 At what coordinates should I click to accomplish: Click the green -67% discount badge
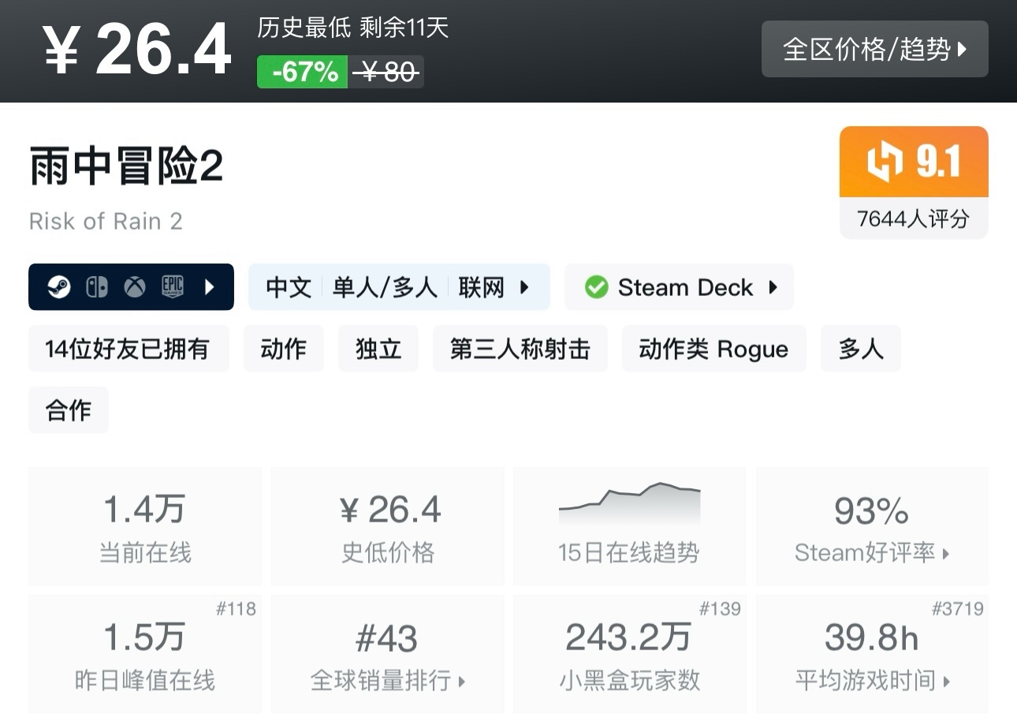pos(302,71)
